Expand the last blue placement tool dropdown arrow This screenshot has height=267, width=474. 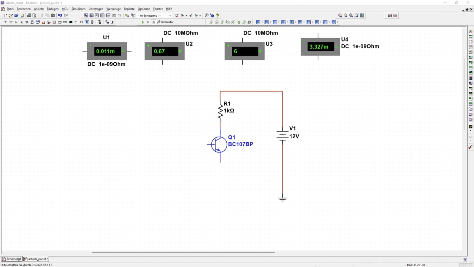tap(338, 22)
